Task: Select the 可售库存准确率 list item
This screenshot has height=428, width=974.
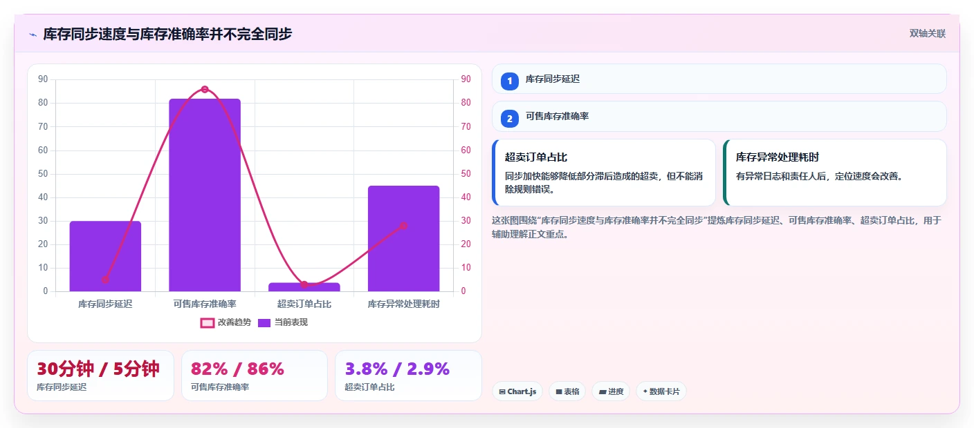Action: pyautogui.click(x=719, y=117)
